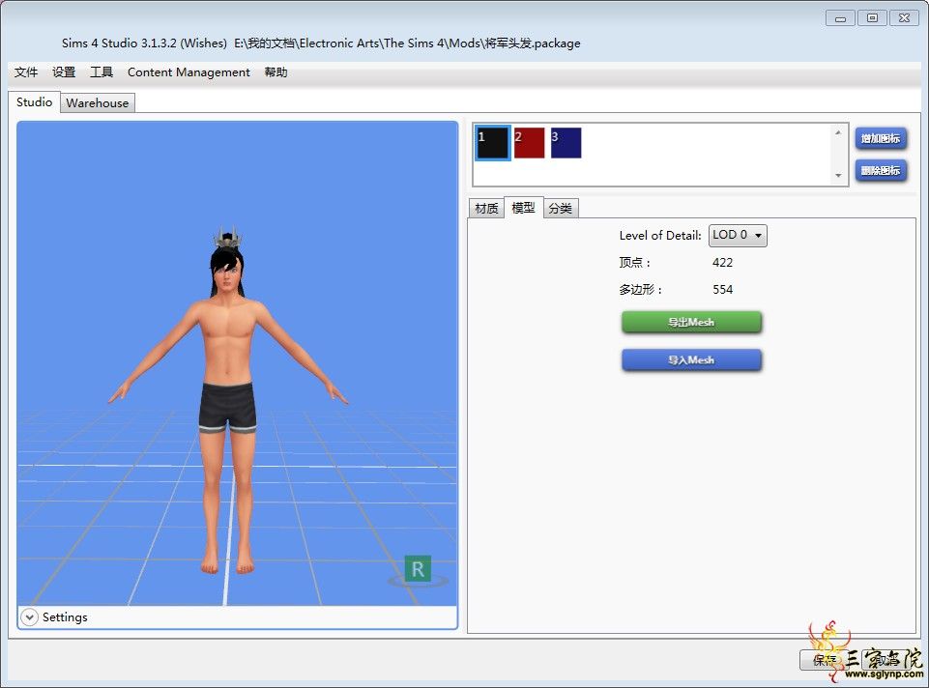Viewport: 929px width, 688px height.
Task: Switch to the Studio tab
Action: tap(35, 101)
